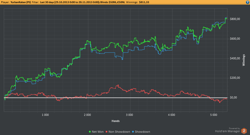
Task: Click the Showdown legend label
Action: (142, 132)
